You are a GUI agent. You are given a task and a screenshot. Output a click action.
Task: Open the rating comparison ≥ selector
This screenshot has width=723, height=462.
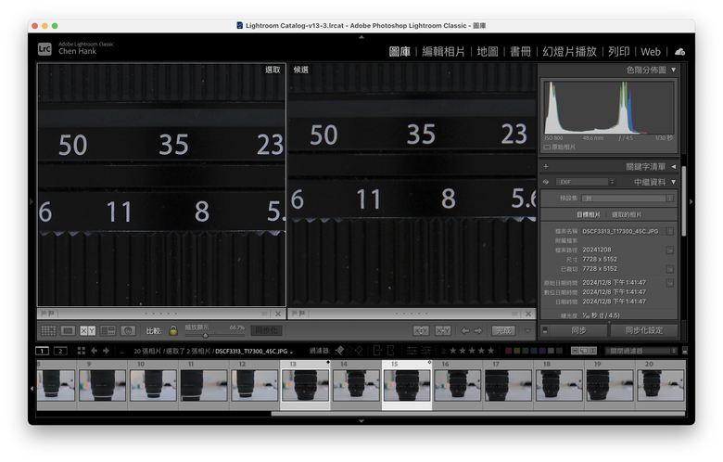pyautogui.click(x=444, y=351)
